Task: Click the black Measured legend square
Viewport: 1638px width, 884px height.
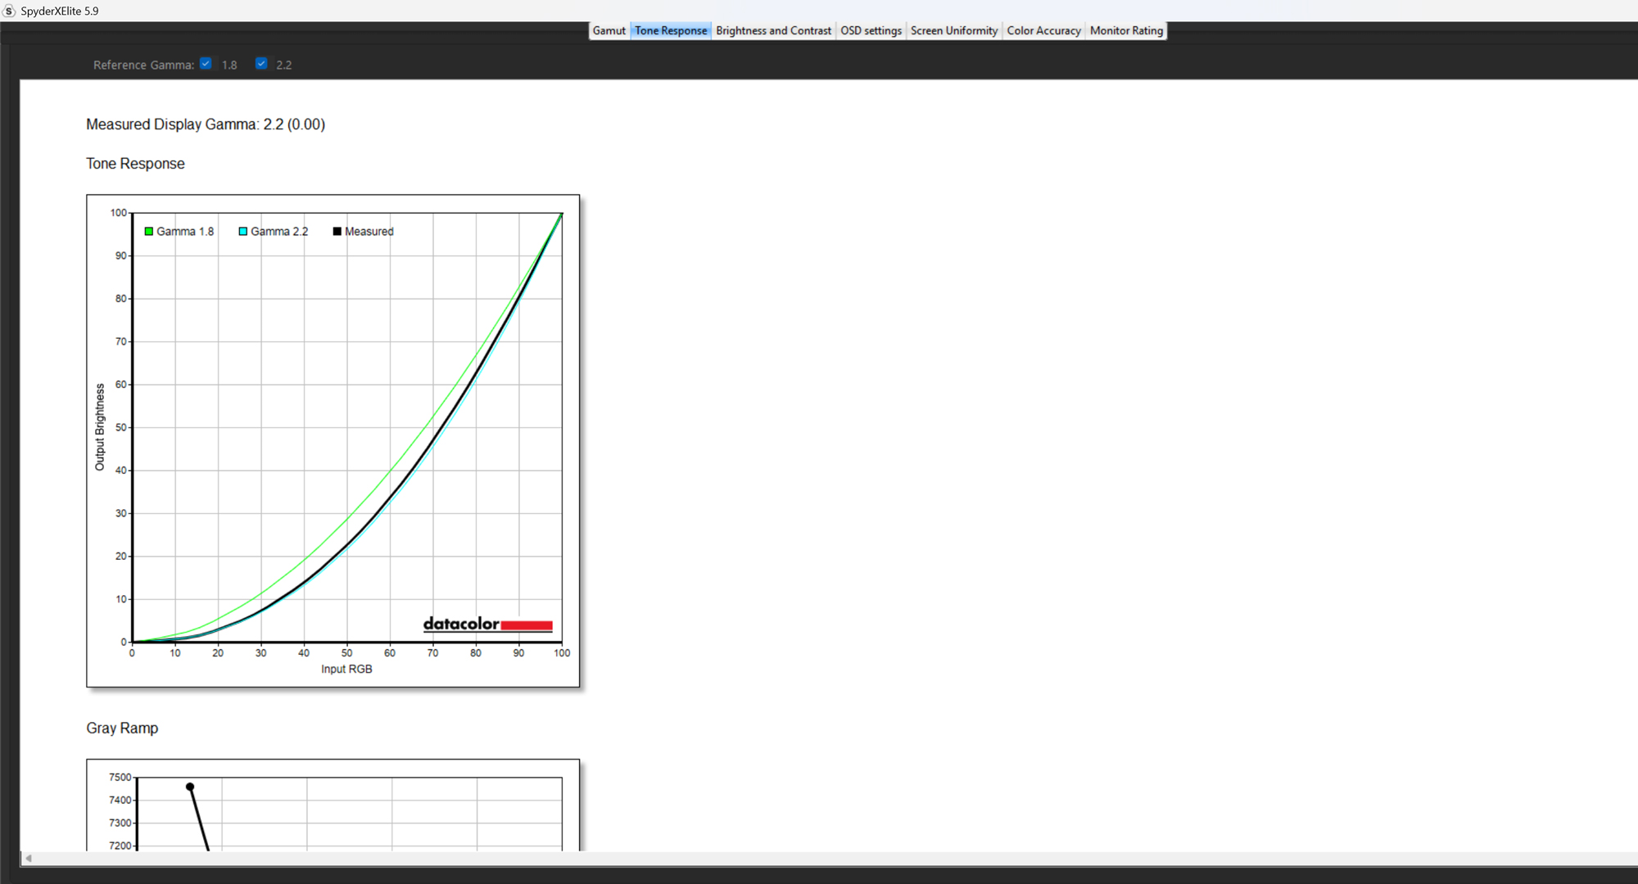Action: tap(337, 232)
